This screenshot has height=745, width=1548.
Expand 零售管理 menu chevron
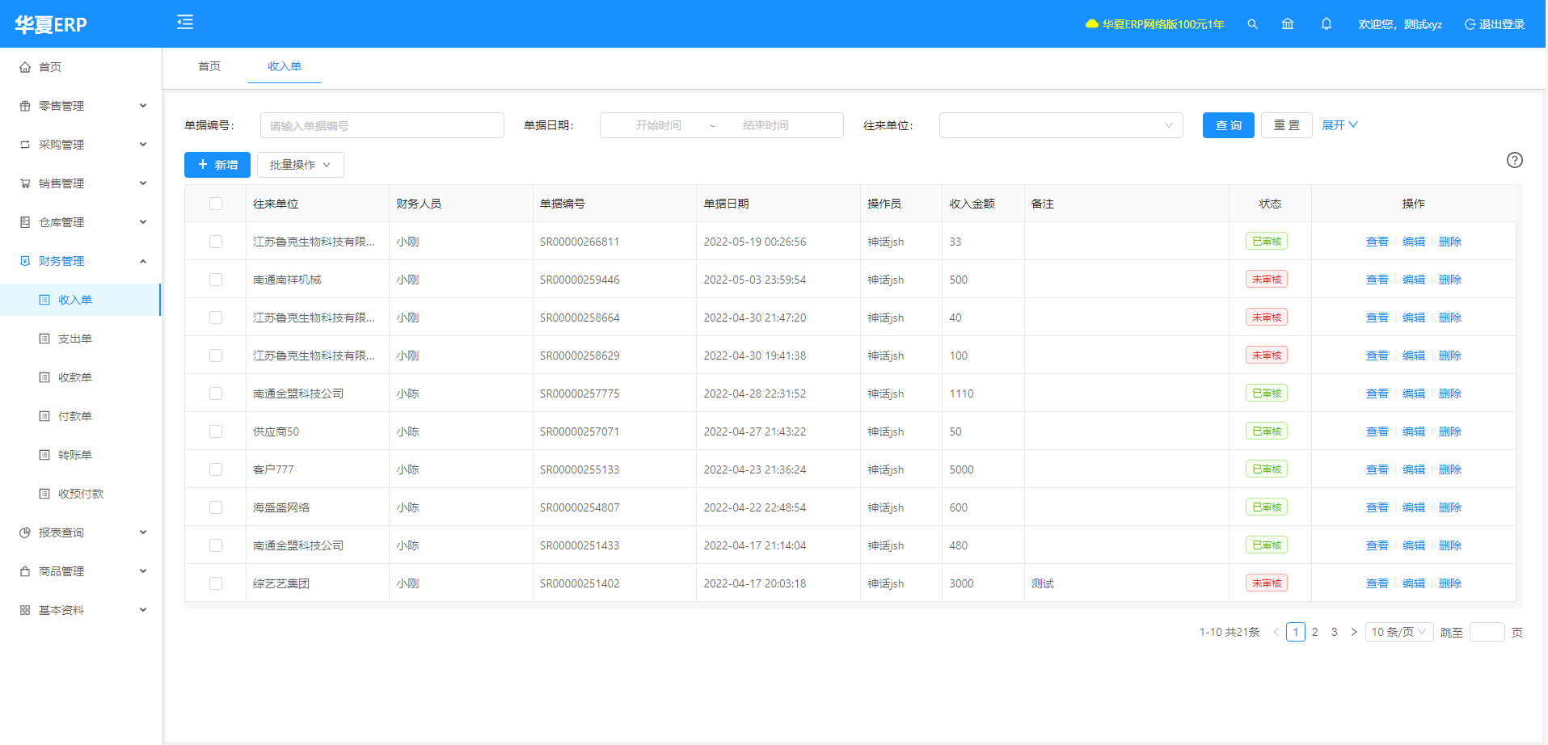point(143,106)
